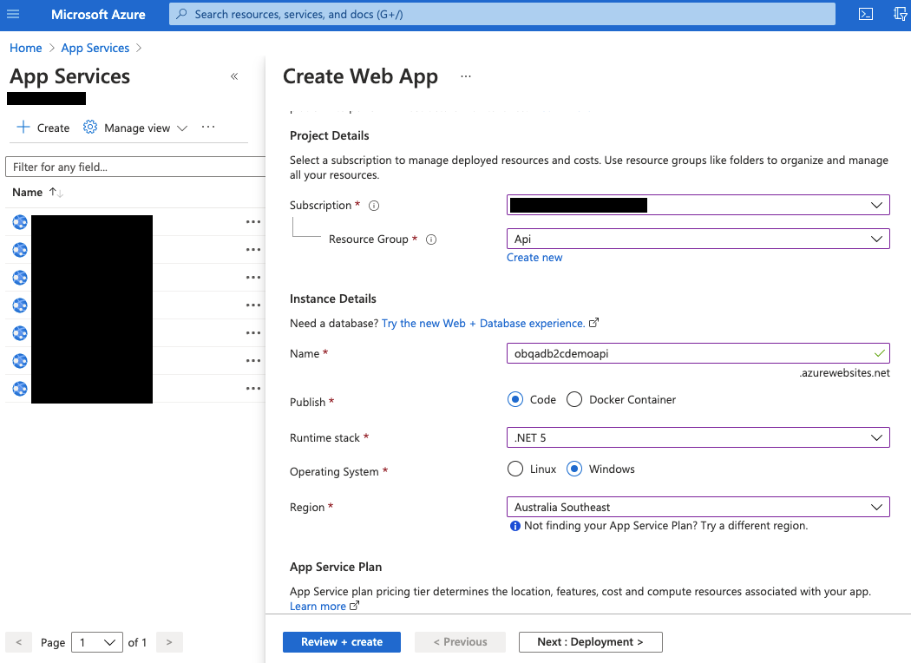Choose Windows operating system
The image size is (911, 663).
(x=574, y=469)
